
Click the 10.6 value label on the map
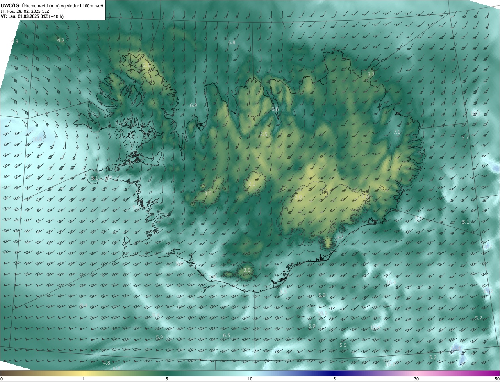[x=37, y=139]
